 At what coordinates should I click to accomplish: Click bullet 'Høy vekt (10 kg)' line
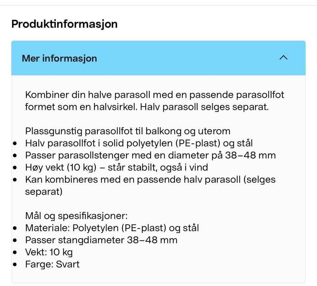117,167
